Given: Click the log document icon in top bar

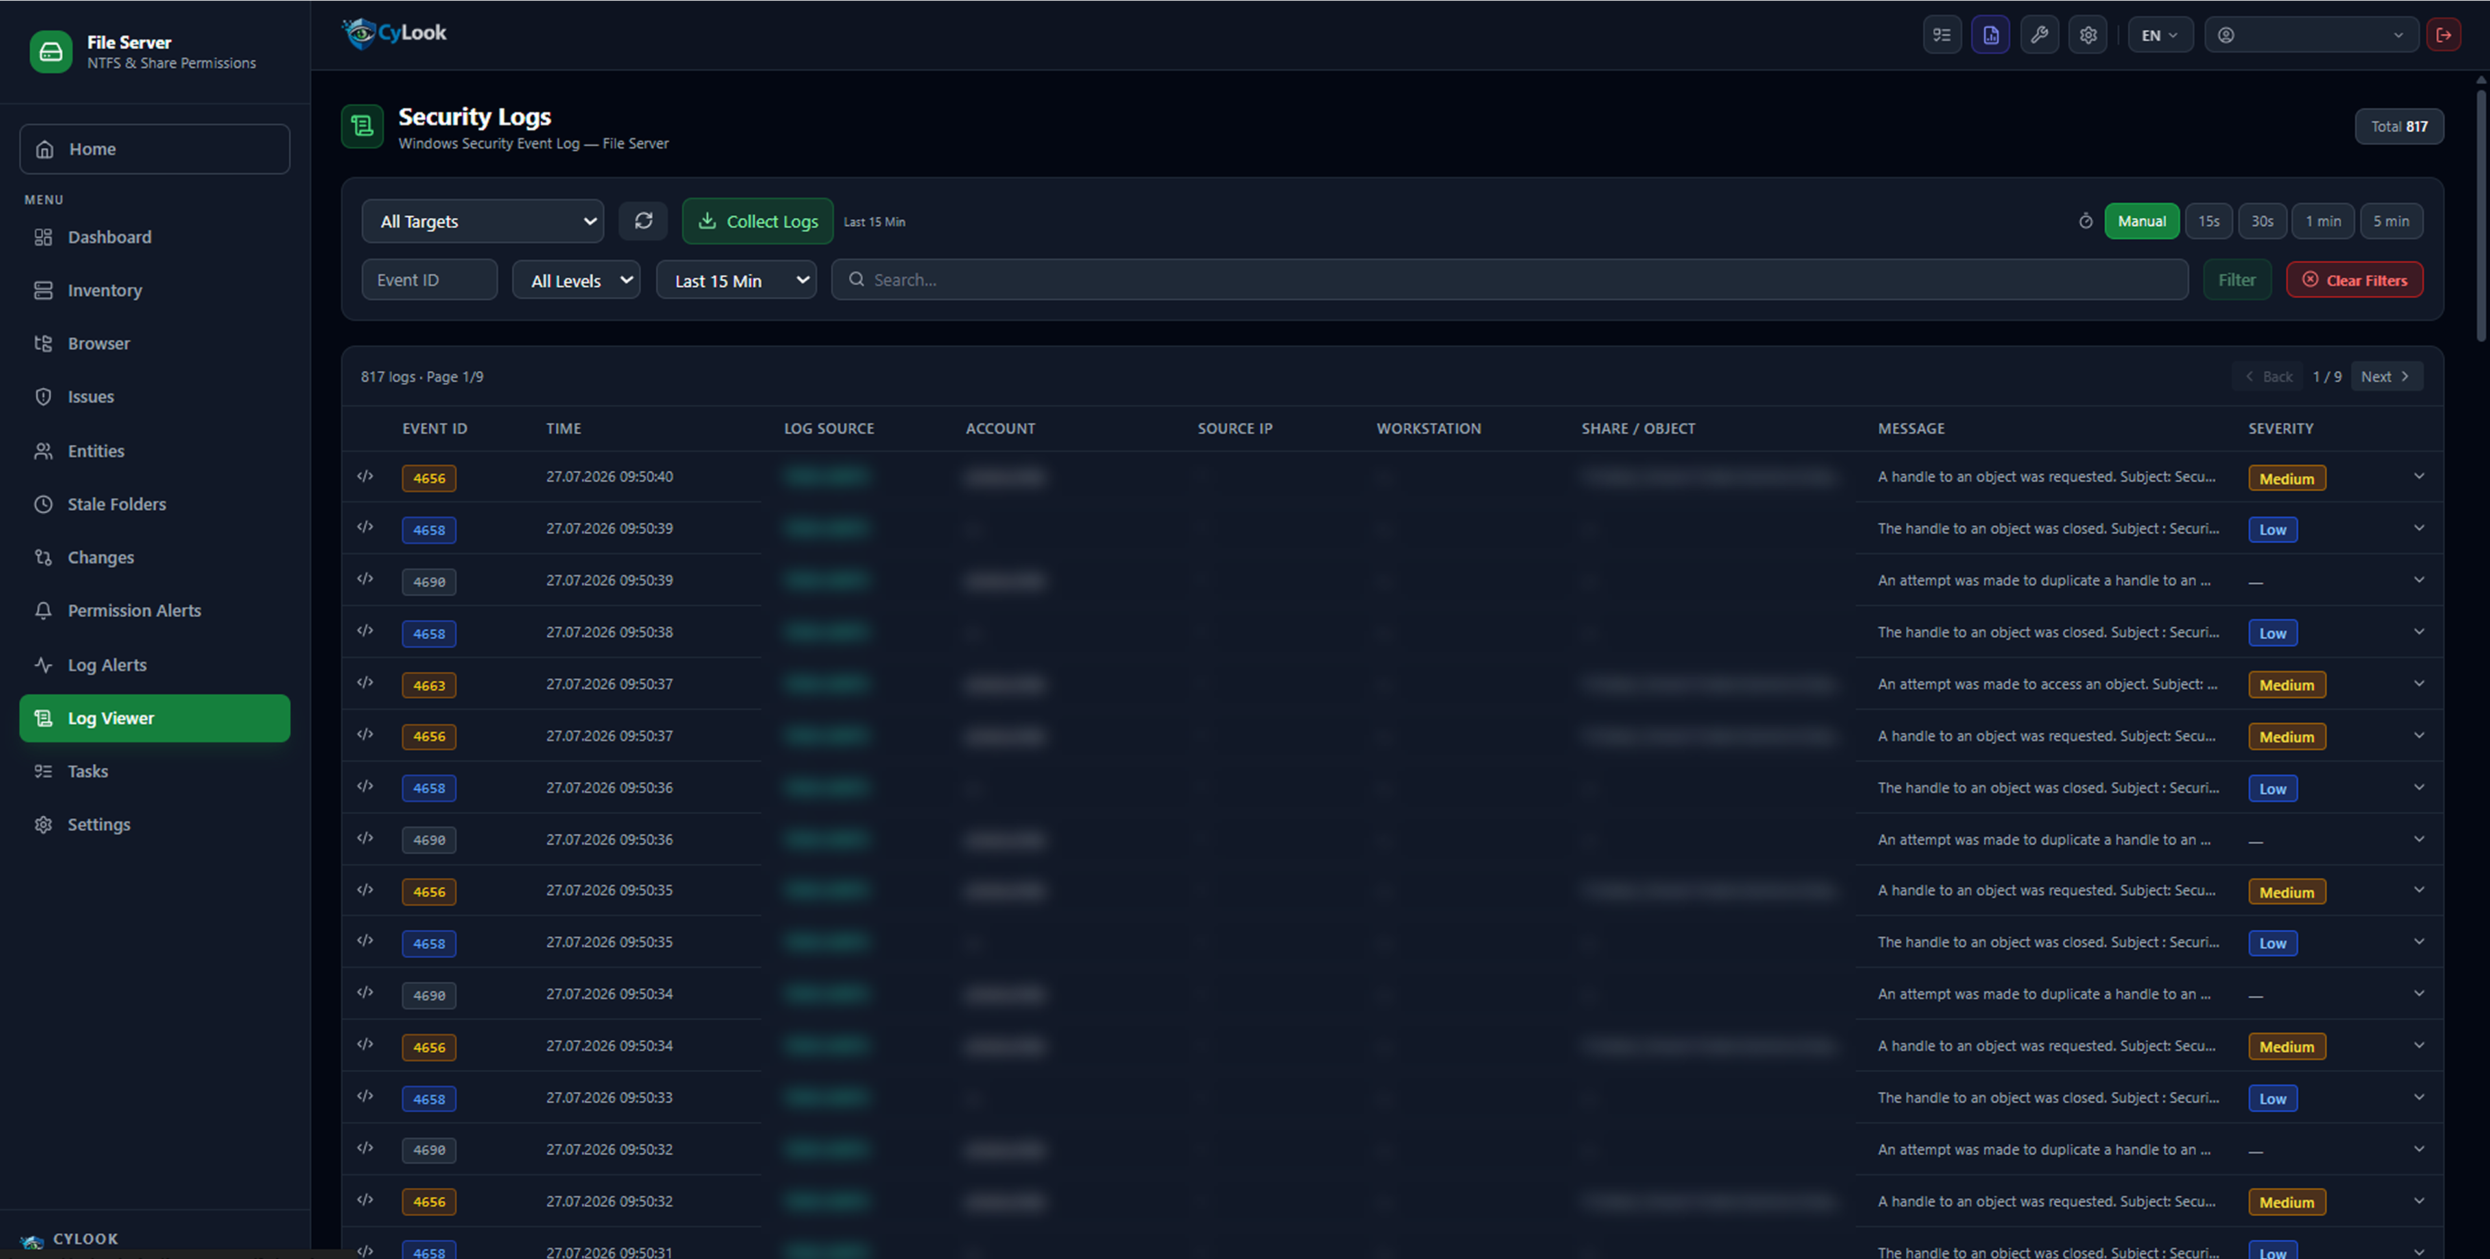Looking at the screenshot, I should click(1990, 35).
